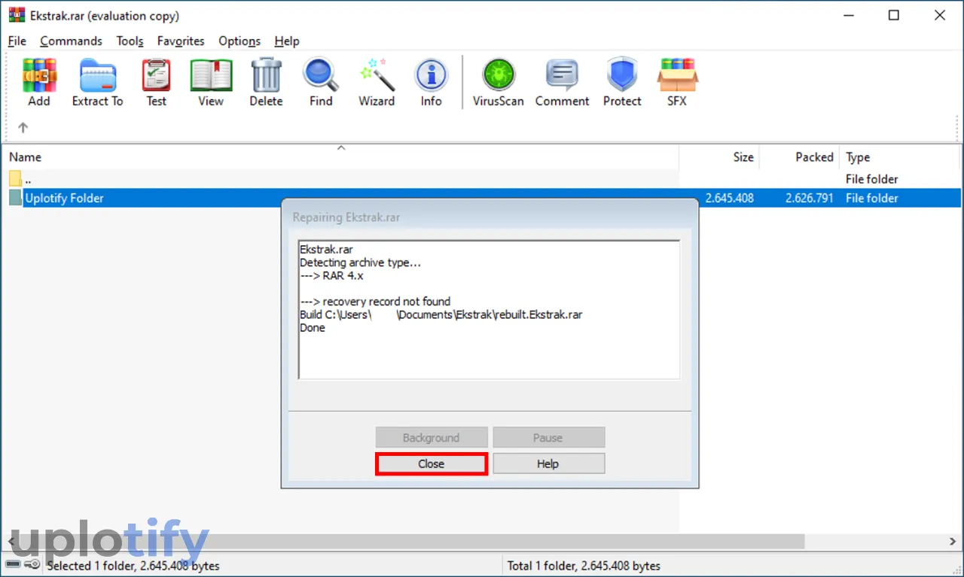964x577 pixels.
Task: Sort by the Type column header
Action: (900, 157)
